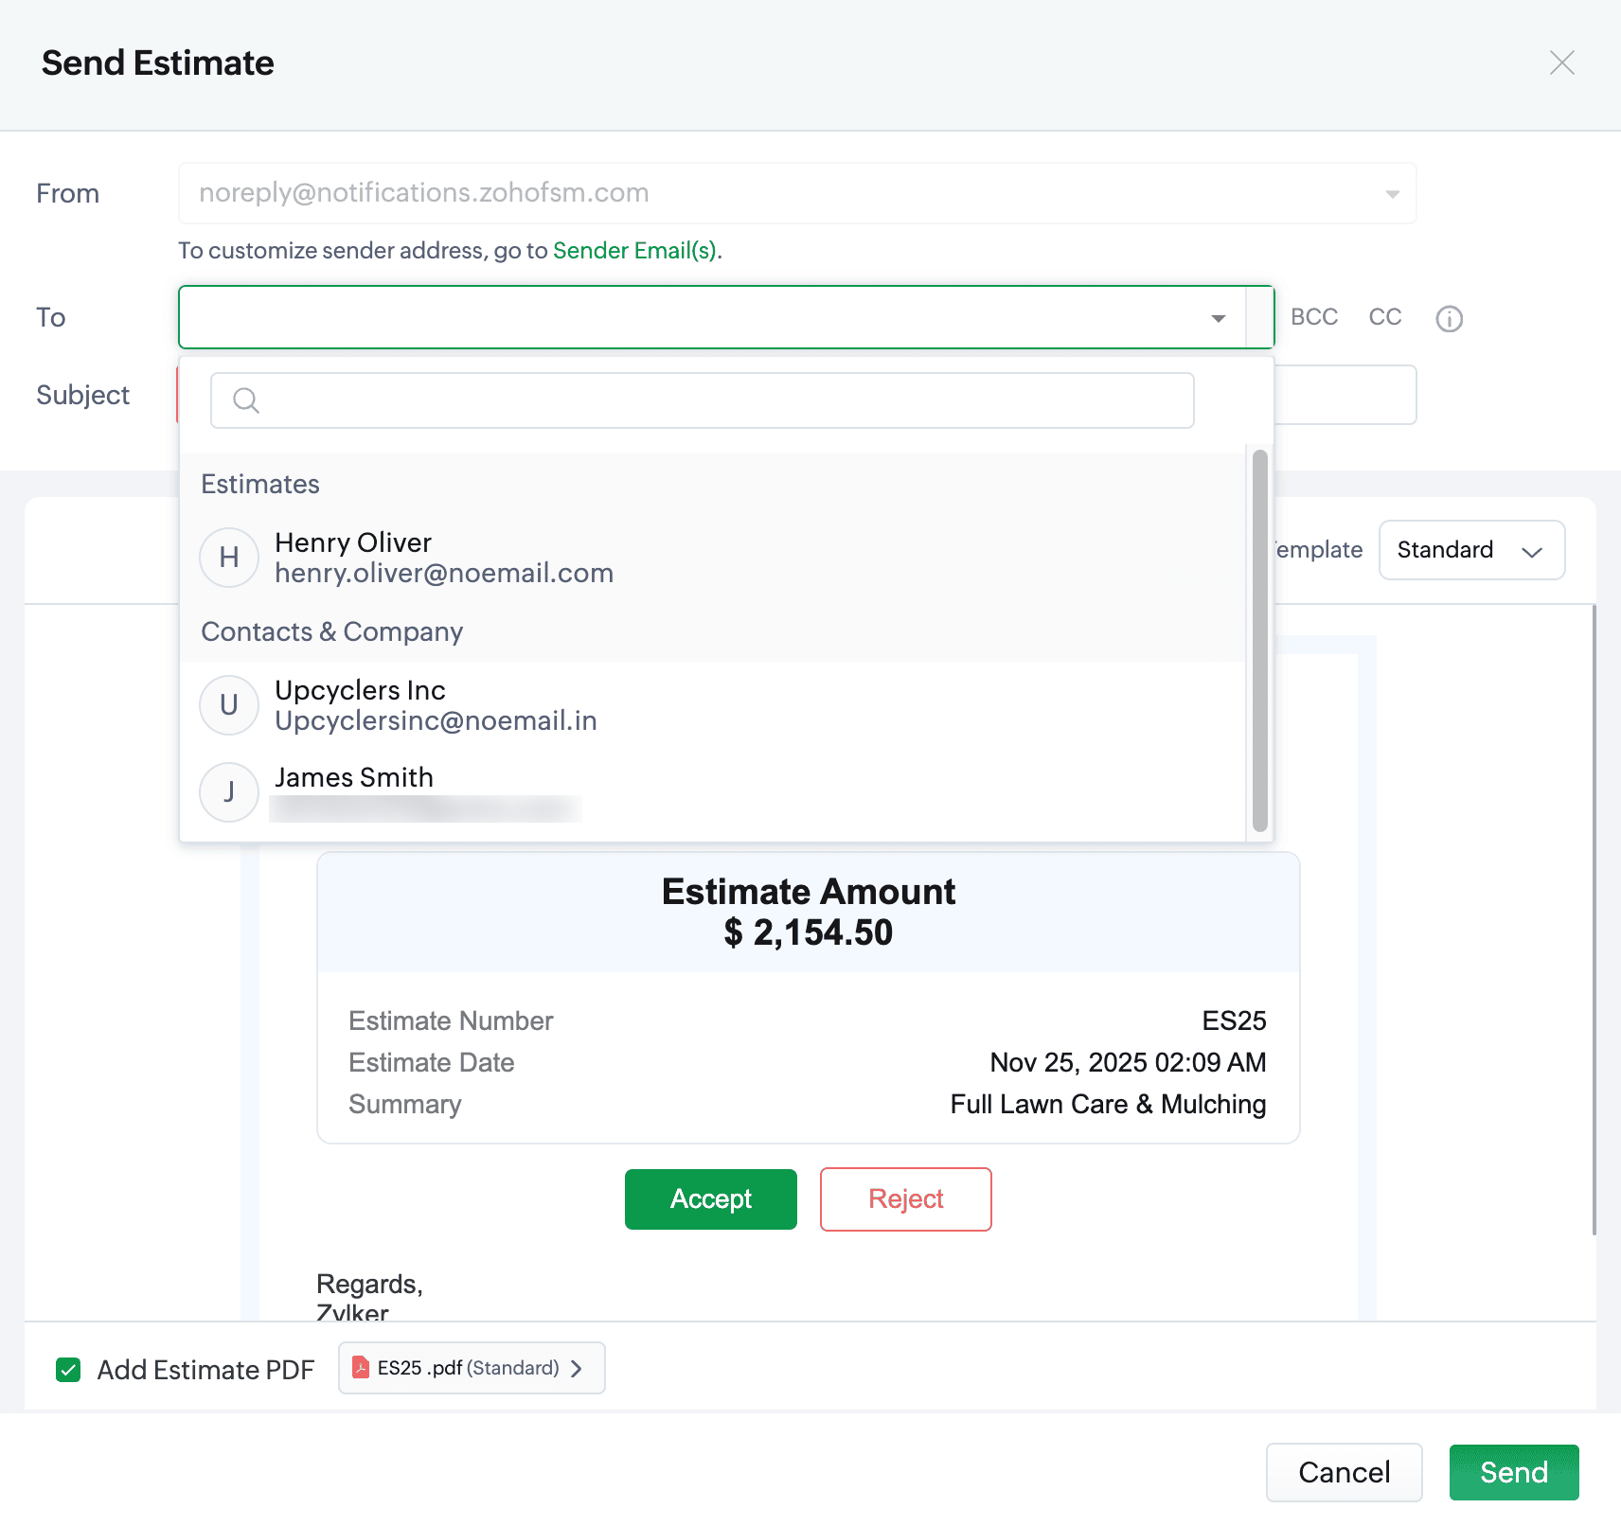This screenshot has width=1621, height=1526.
Task: Open ES25 PDF preview chevron arrow
Action: pyautogui.click(x=577, y=1369)
